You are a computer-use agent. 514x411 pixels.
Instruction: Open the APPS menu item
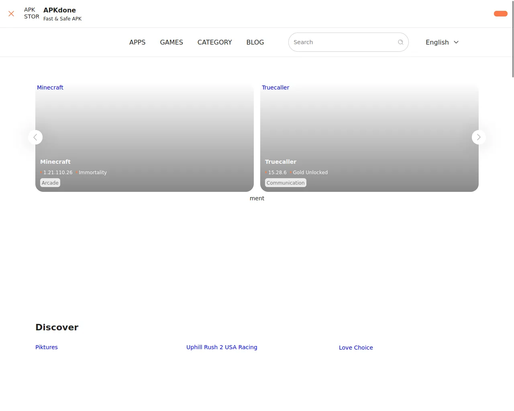point(137,42)
